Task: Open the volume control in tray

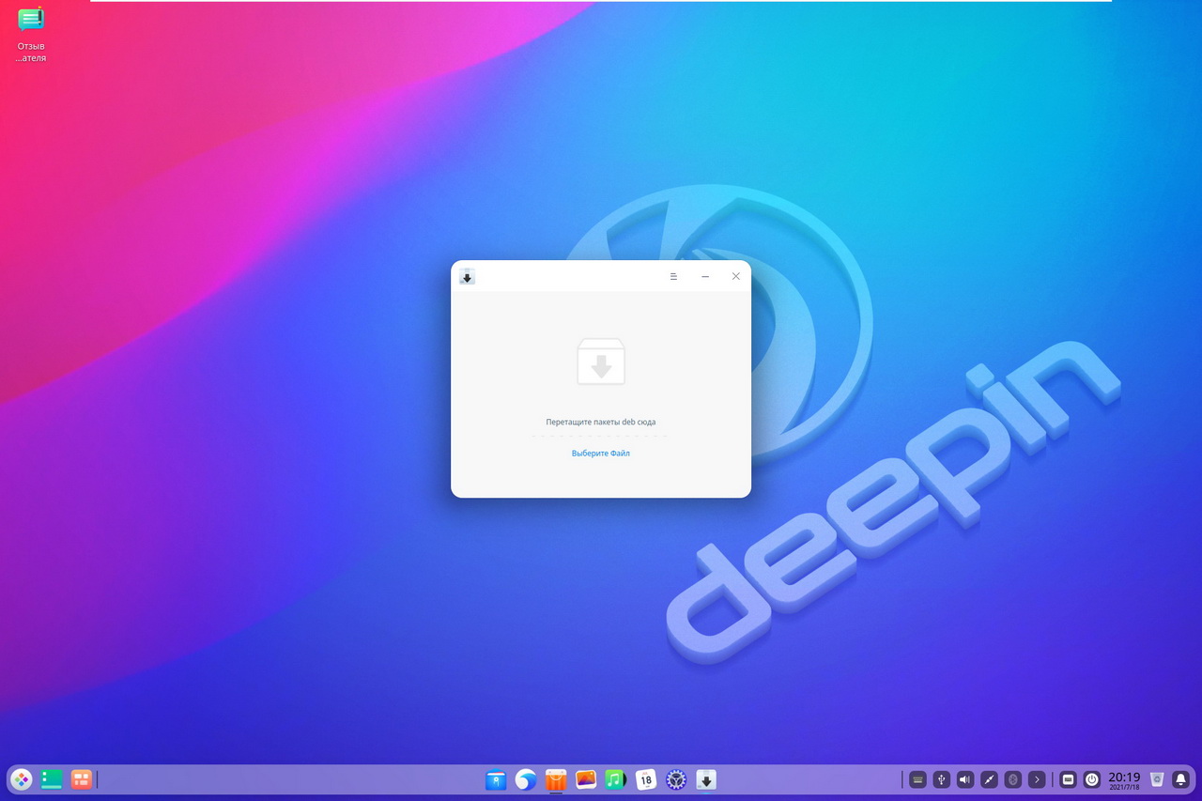Action: (965, 779)
